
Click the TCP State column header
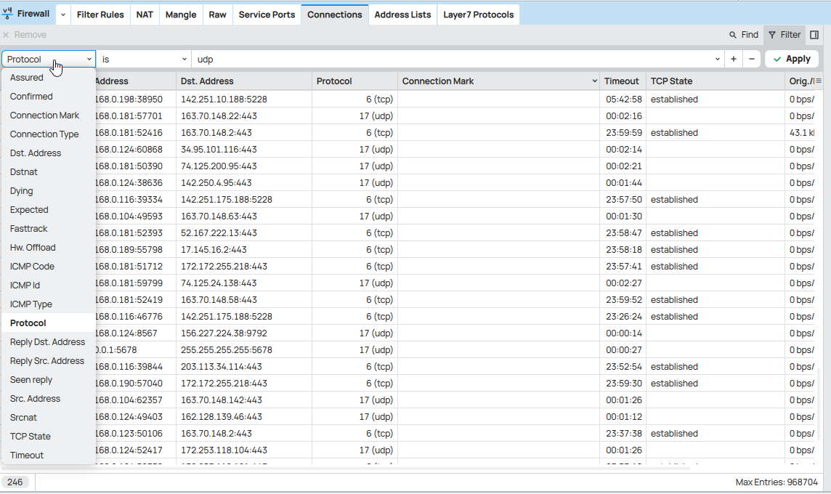point(715,81)
